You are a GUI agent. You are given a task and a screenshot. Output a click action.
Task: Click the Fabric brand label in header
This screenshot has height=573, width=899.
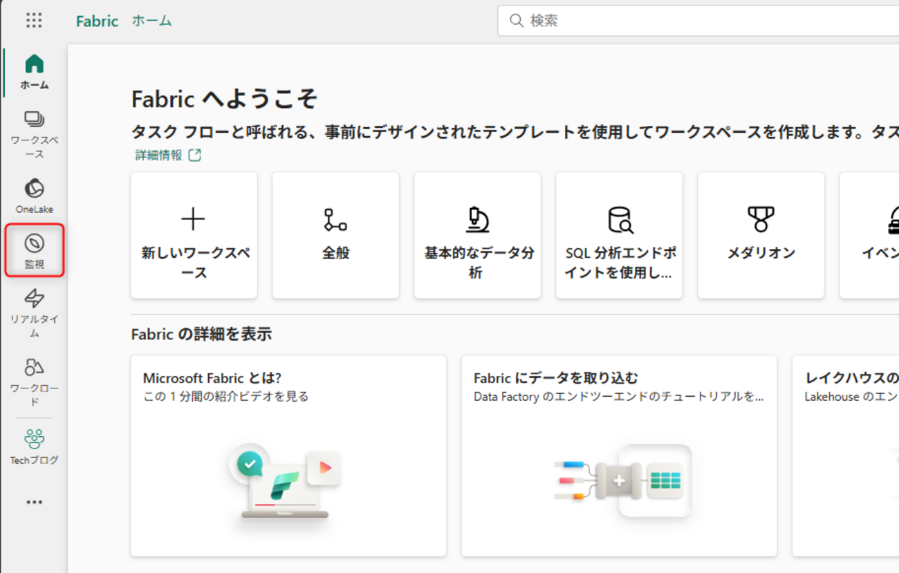click(97, 21)
